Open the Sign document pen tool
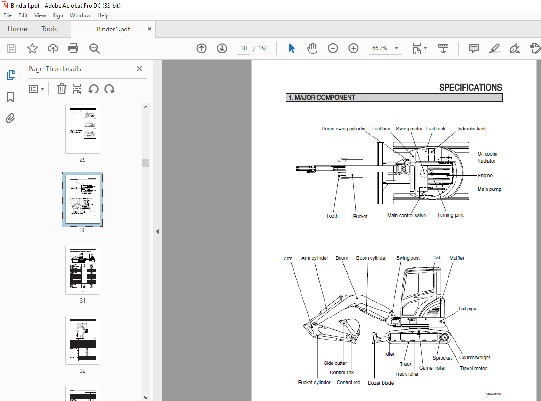 pos(515,48)
